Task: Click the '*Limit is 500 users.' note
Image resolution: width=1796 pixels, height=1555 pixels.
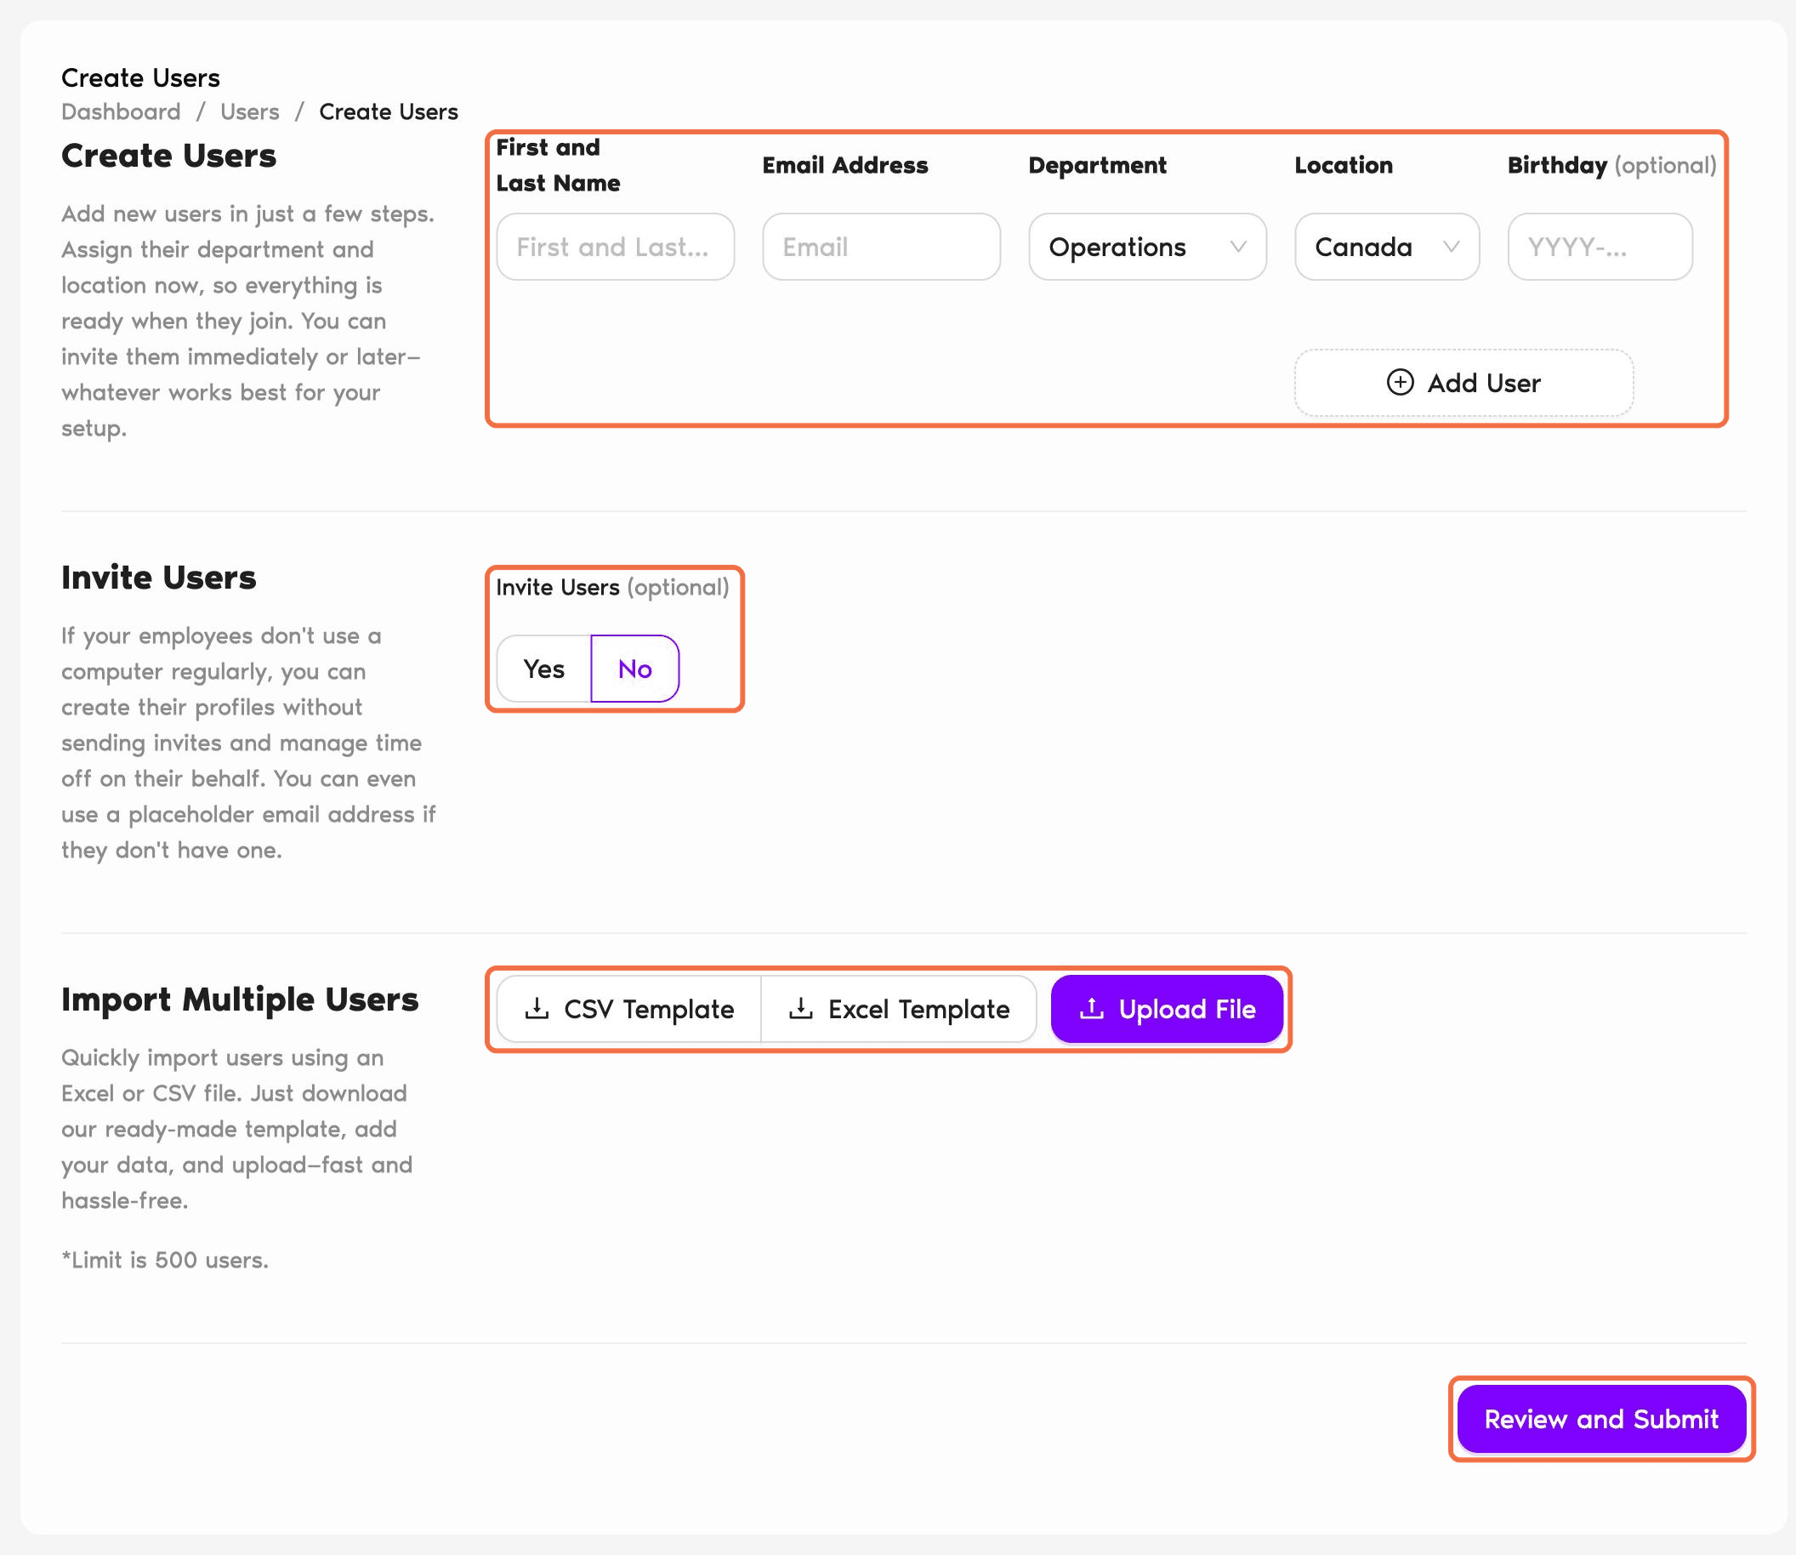Action: [165, 1260]
